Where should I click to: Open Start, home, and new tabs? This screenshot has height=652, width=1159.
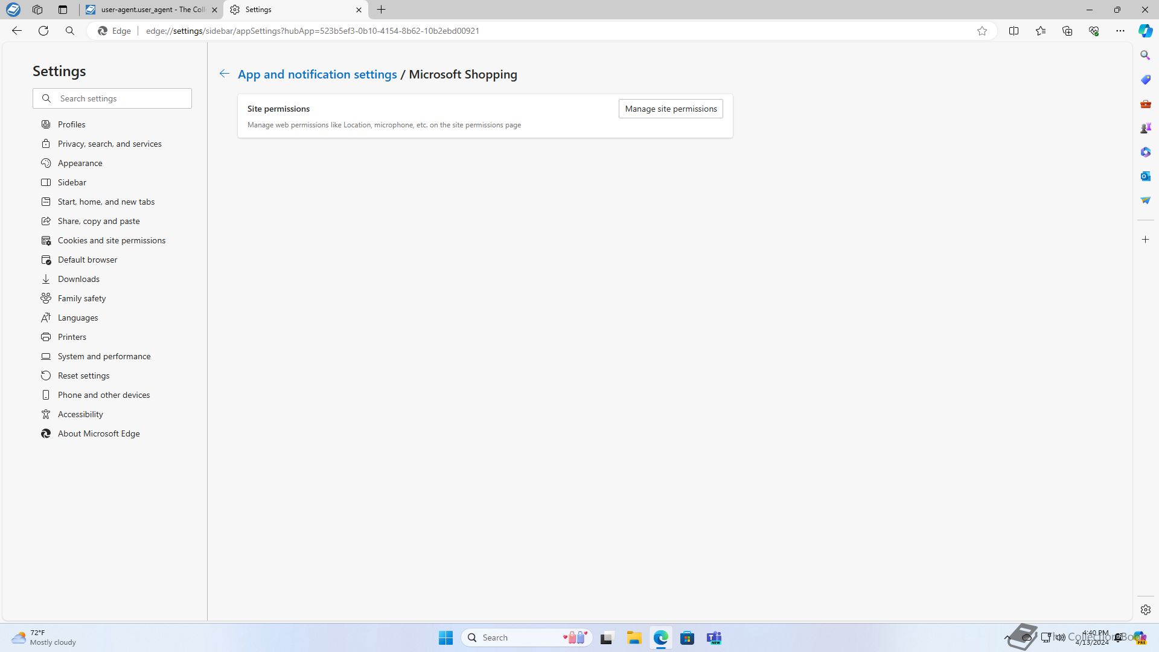point(106,202)
